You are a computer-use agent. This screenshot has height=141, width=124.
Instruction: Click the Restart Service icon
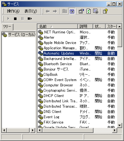point(30,19)
